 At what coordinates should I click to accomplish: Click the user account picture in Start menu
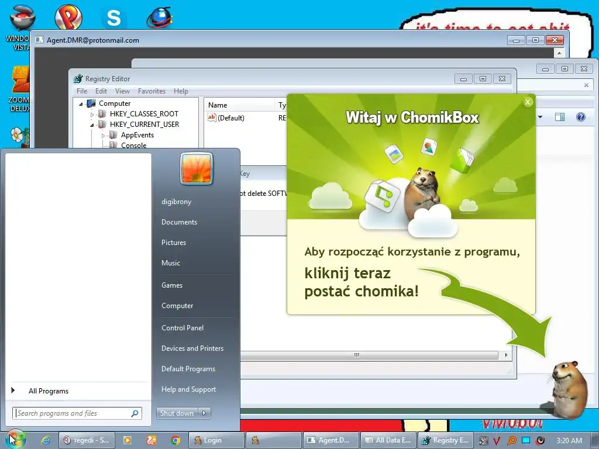tap(197, 168)
